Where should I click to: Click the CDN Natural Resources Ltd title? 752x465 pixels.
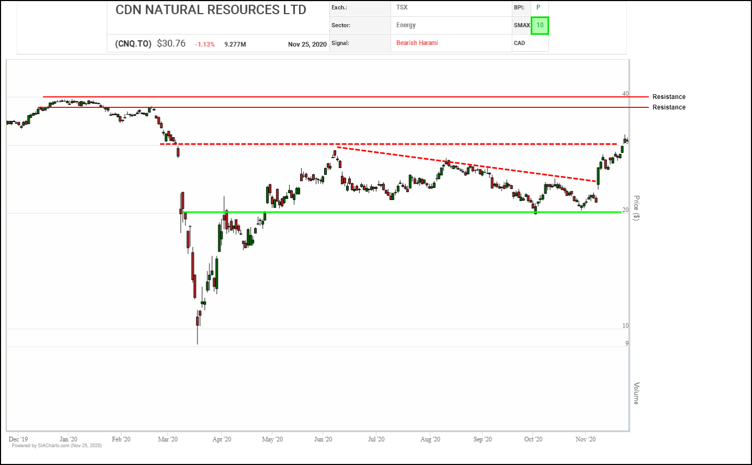coord(211,10)
